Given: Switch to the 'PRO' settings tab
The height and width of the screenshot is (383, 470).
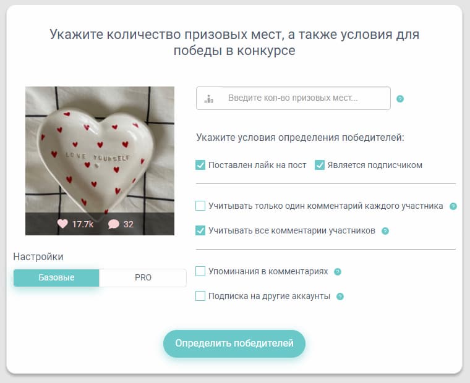Looking at the screenshot, I should (143, 277).
